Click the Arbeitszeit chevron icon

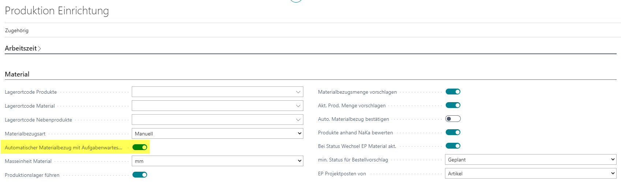click(x=40, y=49)
